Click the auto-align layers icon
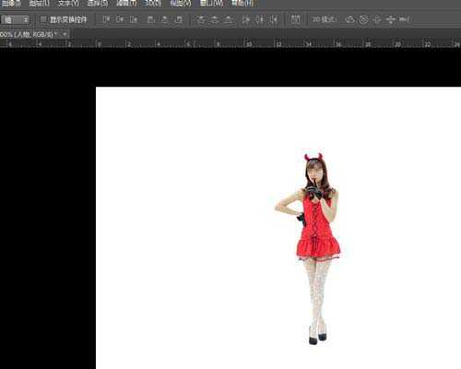 (x=295, y=19)
